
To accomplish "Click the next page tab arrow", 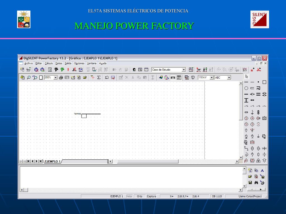I will pos(37,161).
